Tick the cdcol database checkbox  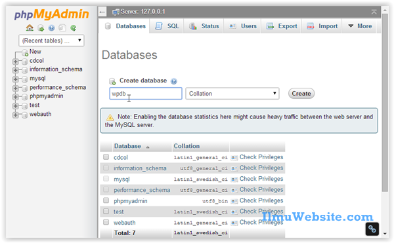[x=106, y=157]
